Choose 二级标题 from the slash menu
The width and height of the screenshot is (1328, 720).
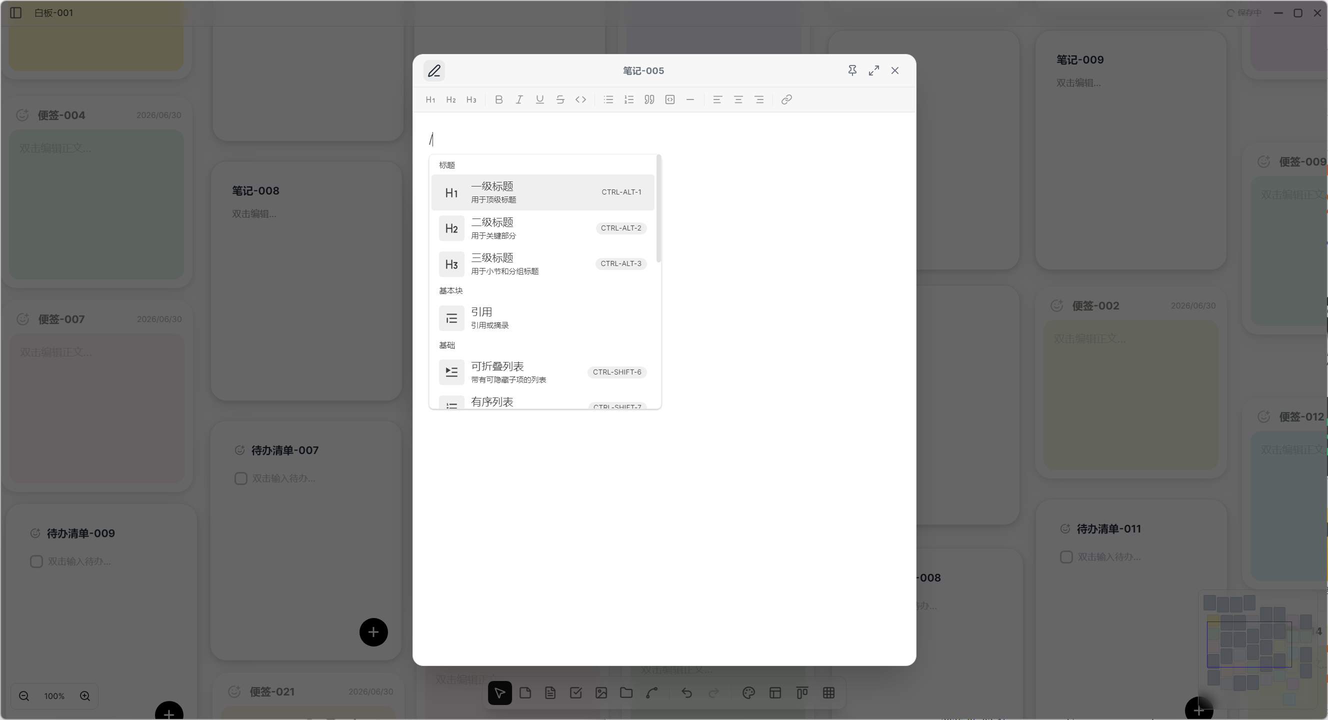(543, 228)
